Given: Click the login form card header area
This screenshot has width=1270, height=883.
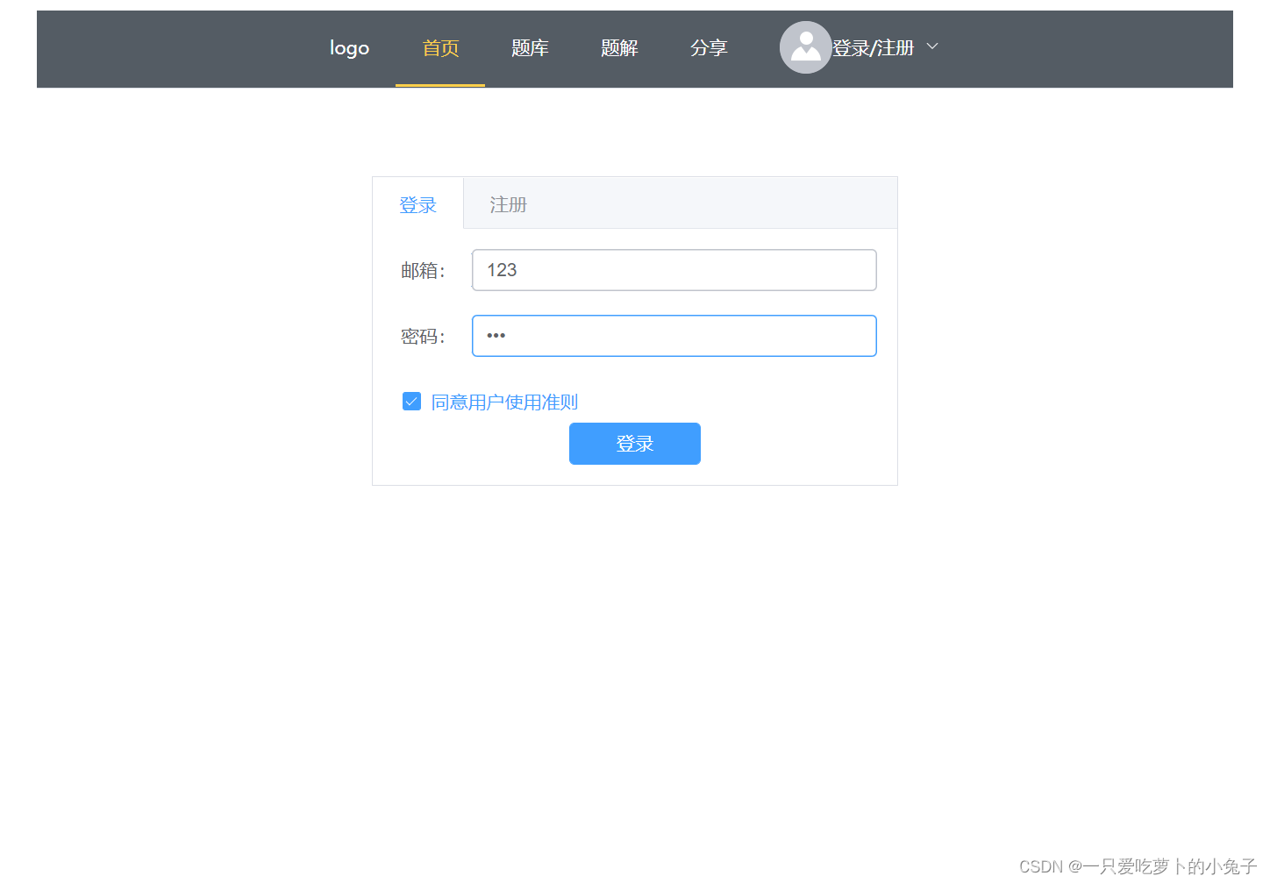Looking at the screenshot, I should point(702,203).
